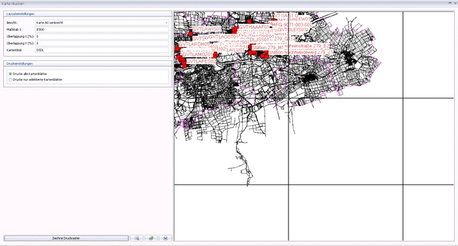Image resolution: width=458 pixels, height=246 pixels.
Task: Click the Bericht combo box arrow
Action: pos(166,23)
